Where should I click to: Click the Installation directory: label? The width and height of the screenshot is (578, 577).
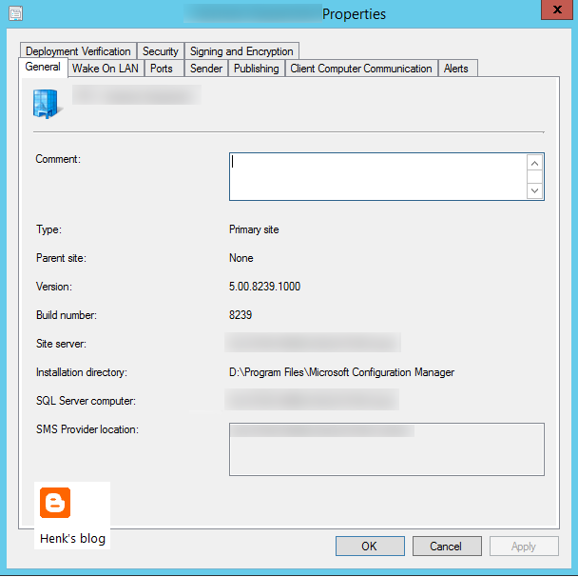pos(82,372)
